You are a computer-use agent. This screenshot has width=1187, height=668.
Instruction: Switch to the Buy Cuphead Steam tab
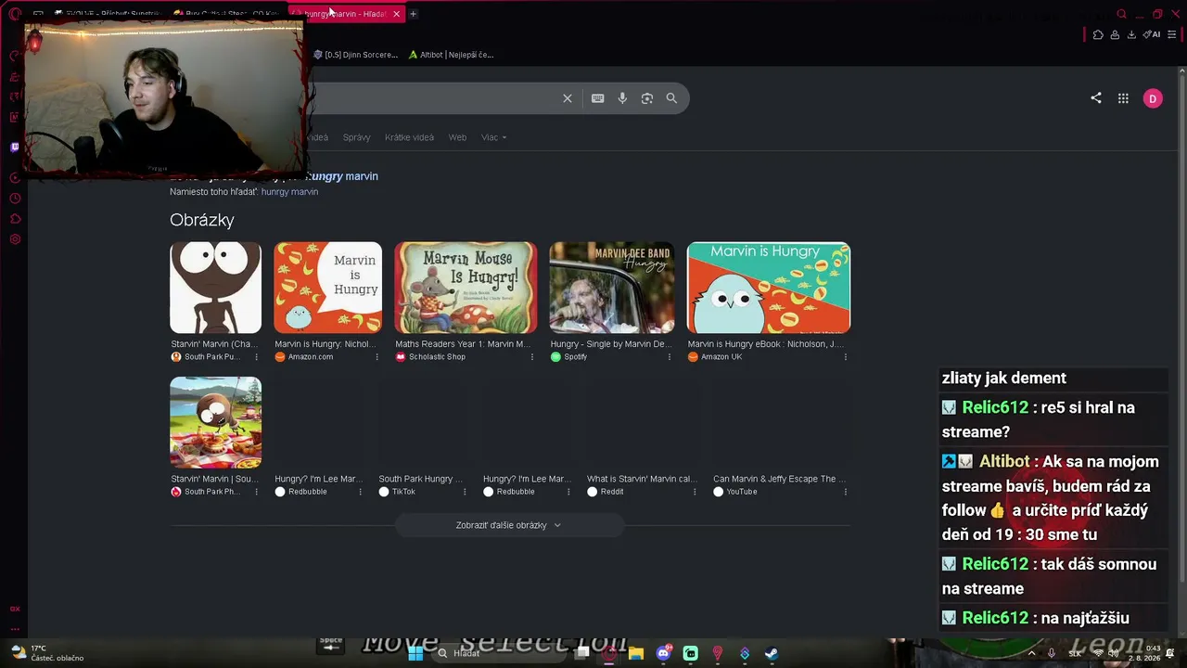pos(228,14)
